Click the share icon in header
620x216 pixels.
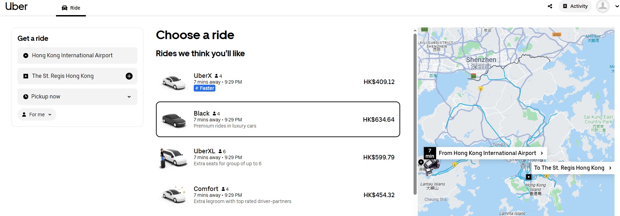pos(550,6)
